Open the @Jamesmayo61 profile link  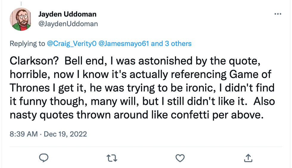point(124,44)
